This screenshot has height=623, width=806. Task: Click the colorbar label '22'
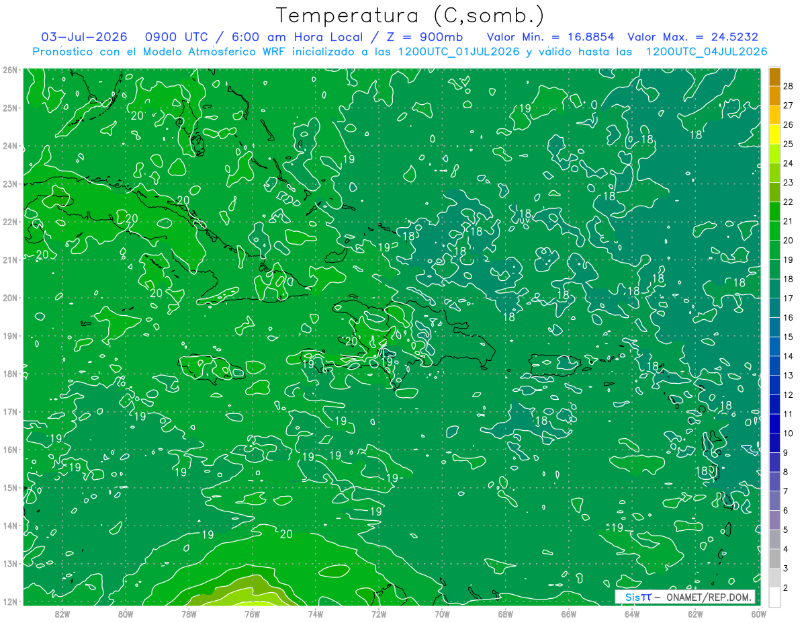[x=789, y=202]
